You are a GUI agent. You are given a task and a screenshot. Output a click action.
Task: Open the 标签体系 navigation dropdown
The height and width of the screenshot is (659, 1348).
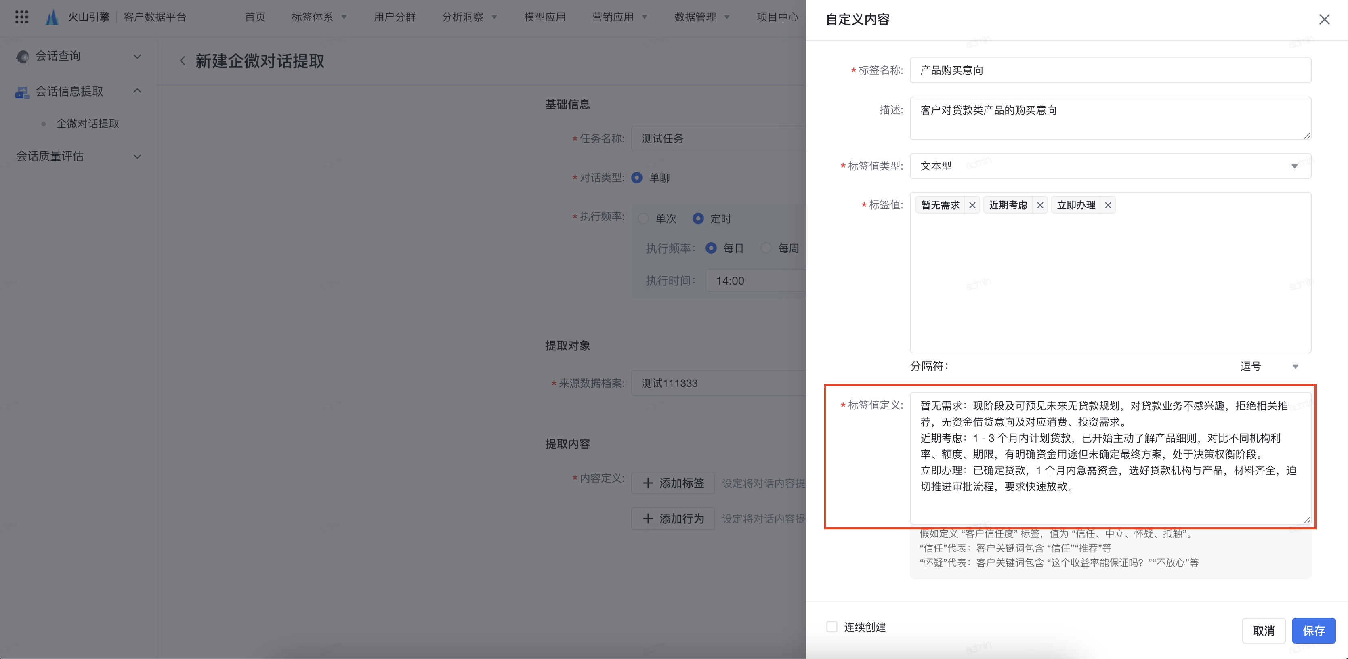(319, 17)
